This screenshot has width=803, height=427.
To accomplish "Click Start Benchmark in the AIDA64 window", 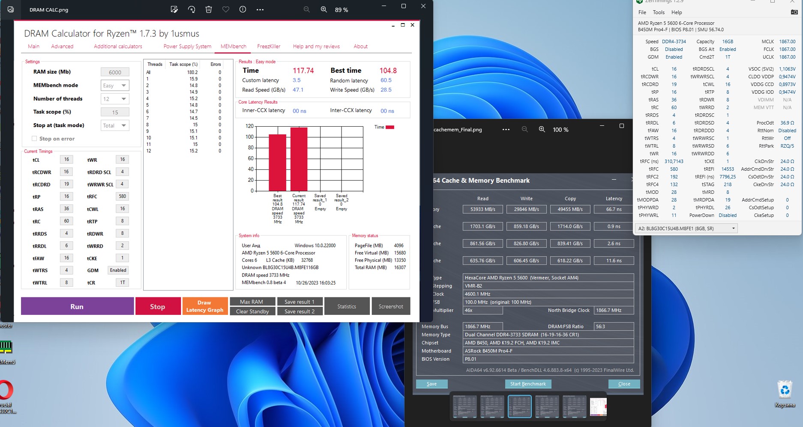I will [x=528, y=384].
